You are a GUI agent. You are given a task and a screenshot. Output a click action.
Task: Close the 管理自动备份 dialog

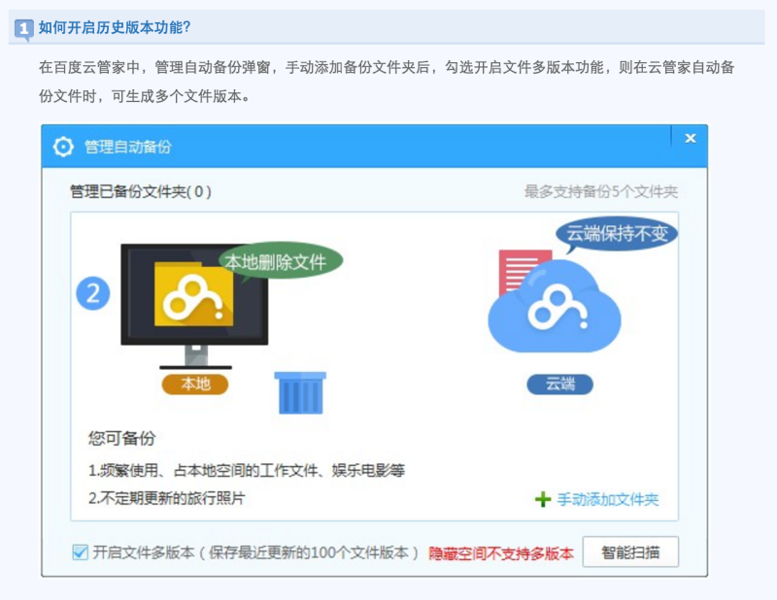point(690,139)
